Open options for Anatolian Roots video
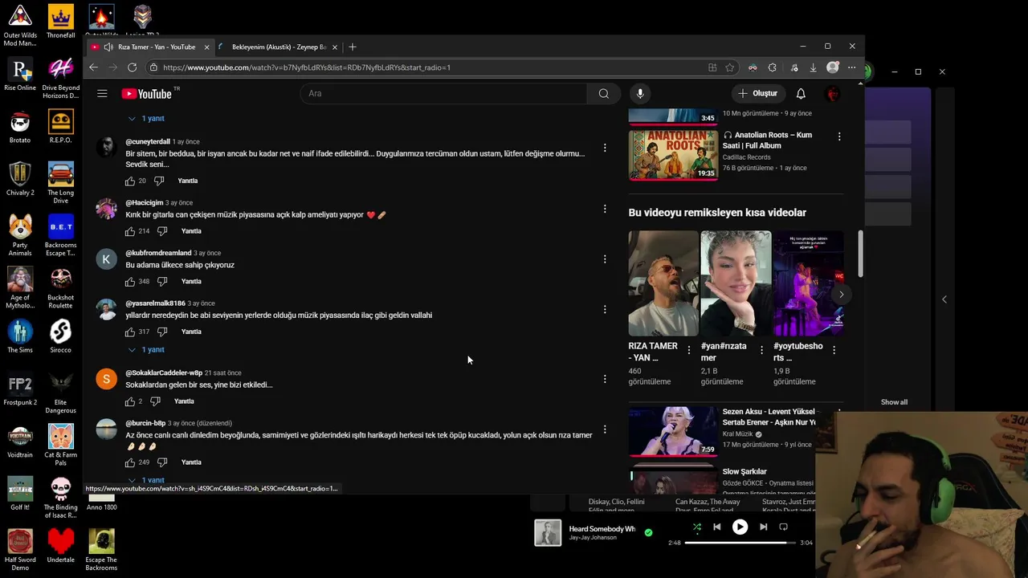This screenshot has width=1028, height=578. click(x=839, y=137)
